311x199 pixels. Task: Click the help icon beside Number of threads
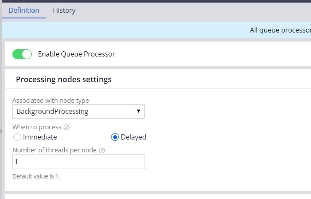pyautogui.click(x=102, y=150)
